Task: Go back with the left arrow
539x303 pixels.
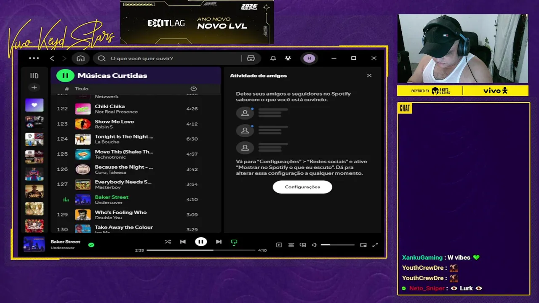Action: coord(52,58)
